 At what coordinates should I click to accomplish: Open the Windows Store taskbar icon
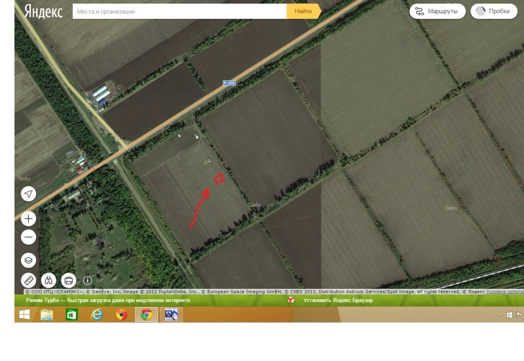(72, 315)
